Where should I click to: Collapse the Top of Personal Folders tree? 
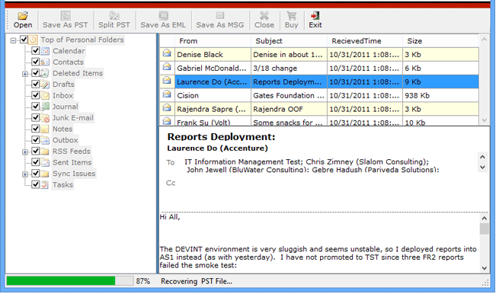coord(13,40)
